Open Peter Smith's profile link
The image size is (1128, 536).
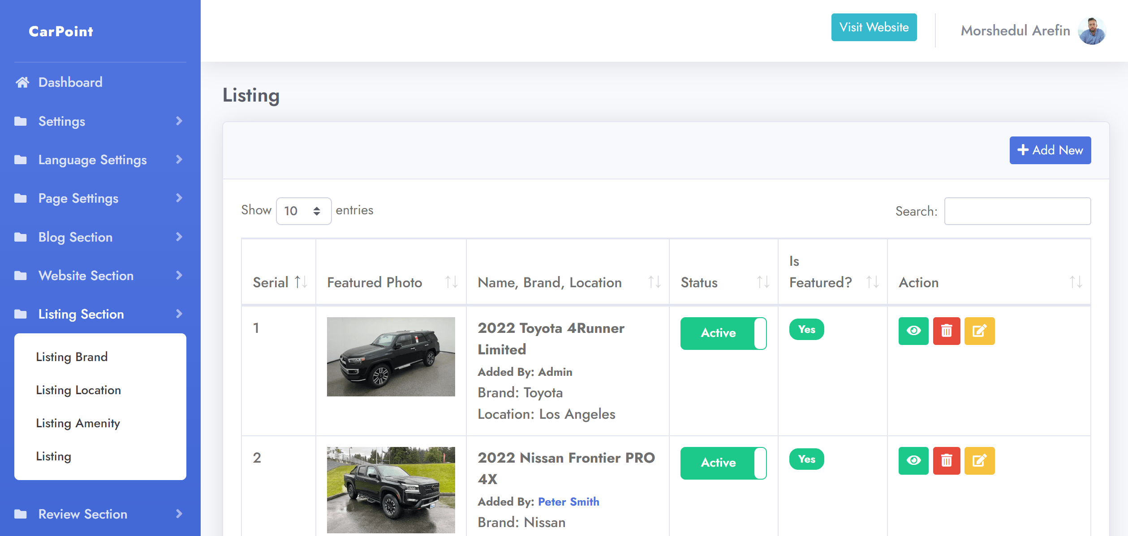point(568,502)
